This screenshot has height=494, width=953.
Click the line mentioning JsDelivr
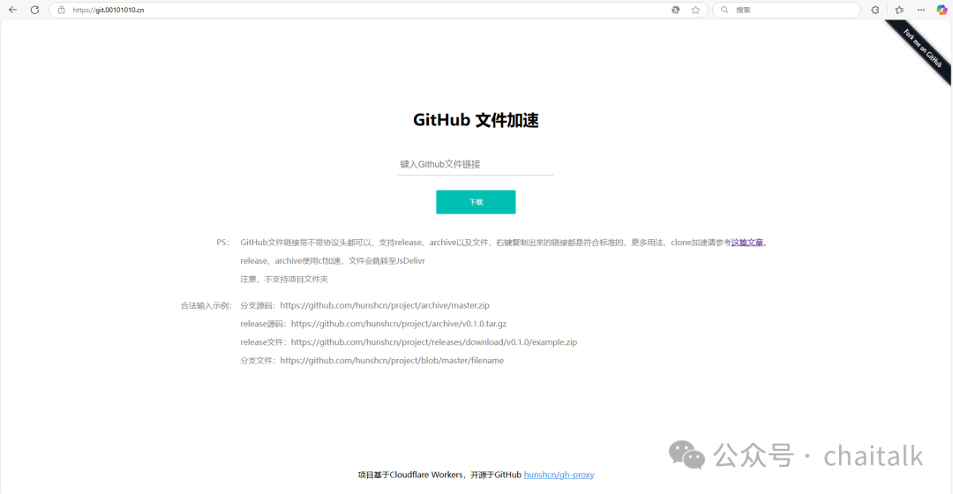333,260
